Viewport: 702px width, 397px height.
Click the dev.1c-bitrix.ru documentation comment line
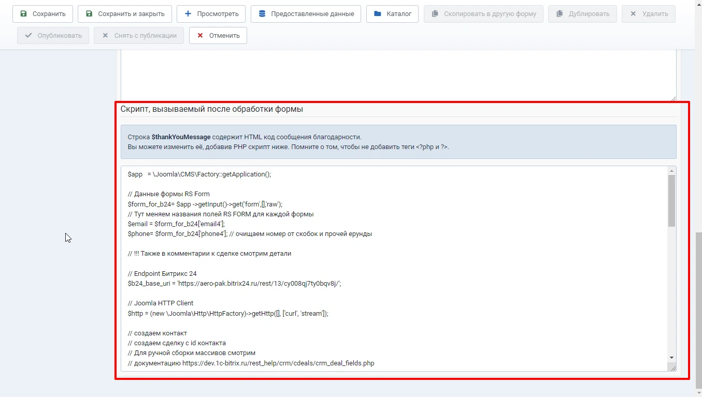coord(251,363)
